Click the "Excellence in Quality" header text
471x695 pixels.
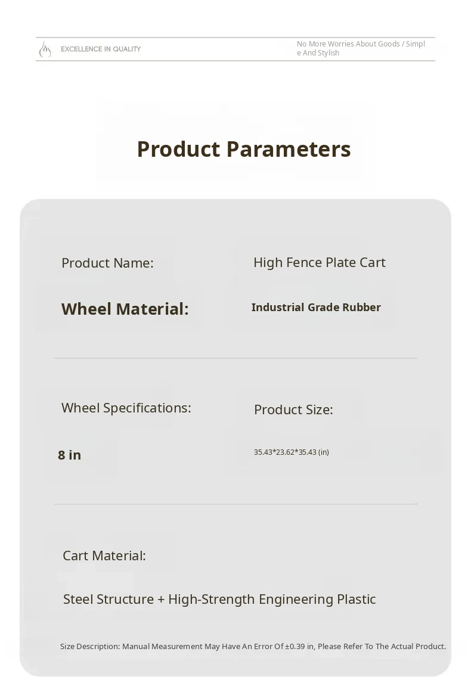click(x=101, y=49)
